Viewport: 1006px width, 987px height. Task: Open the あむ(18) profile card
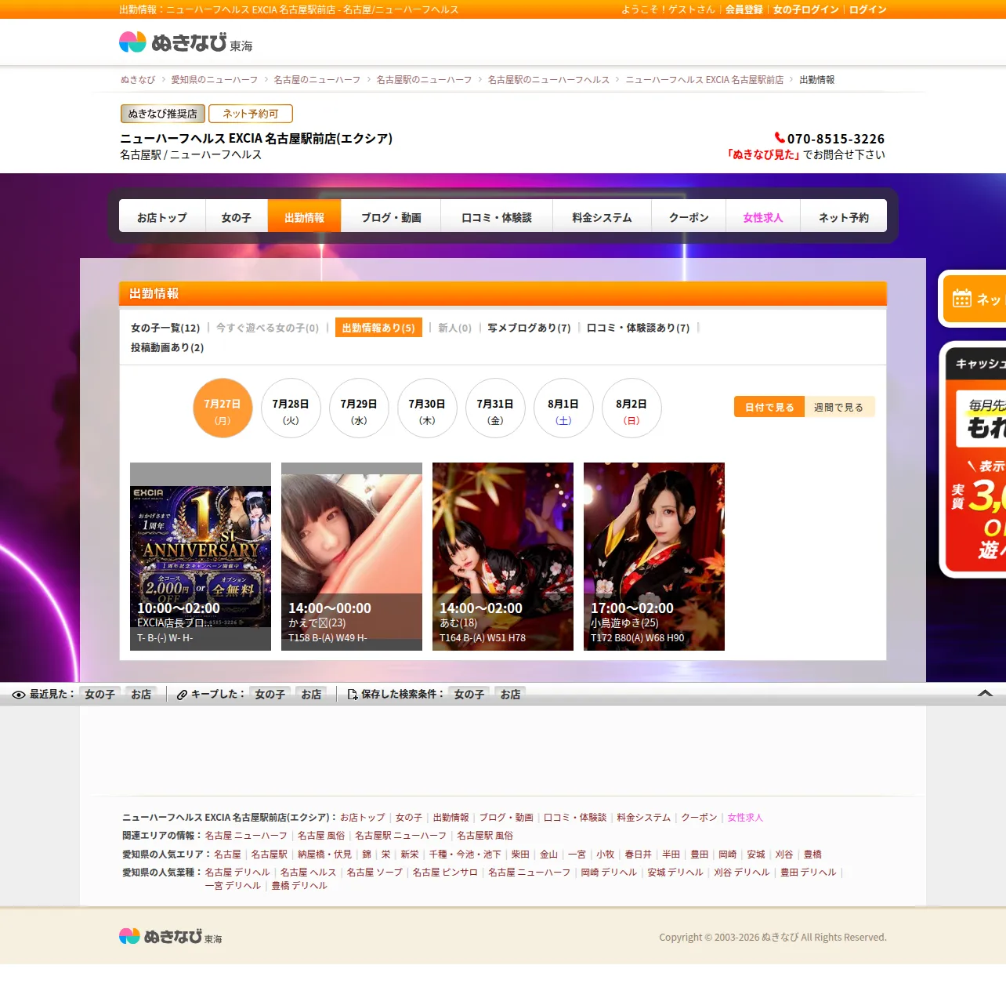503,557
